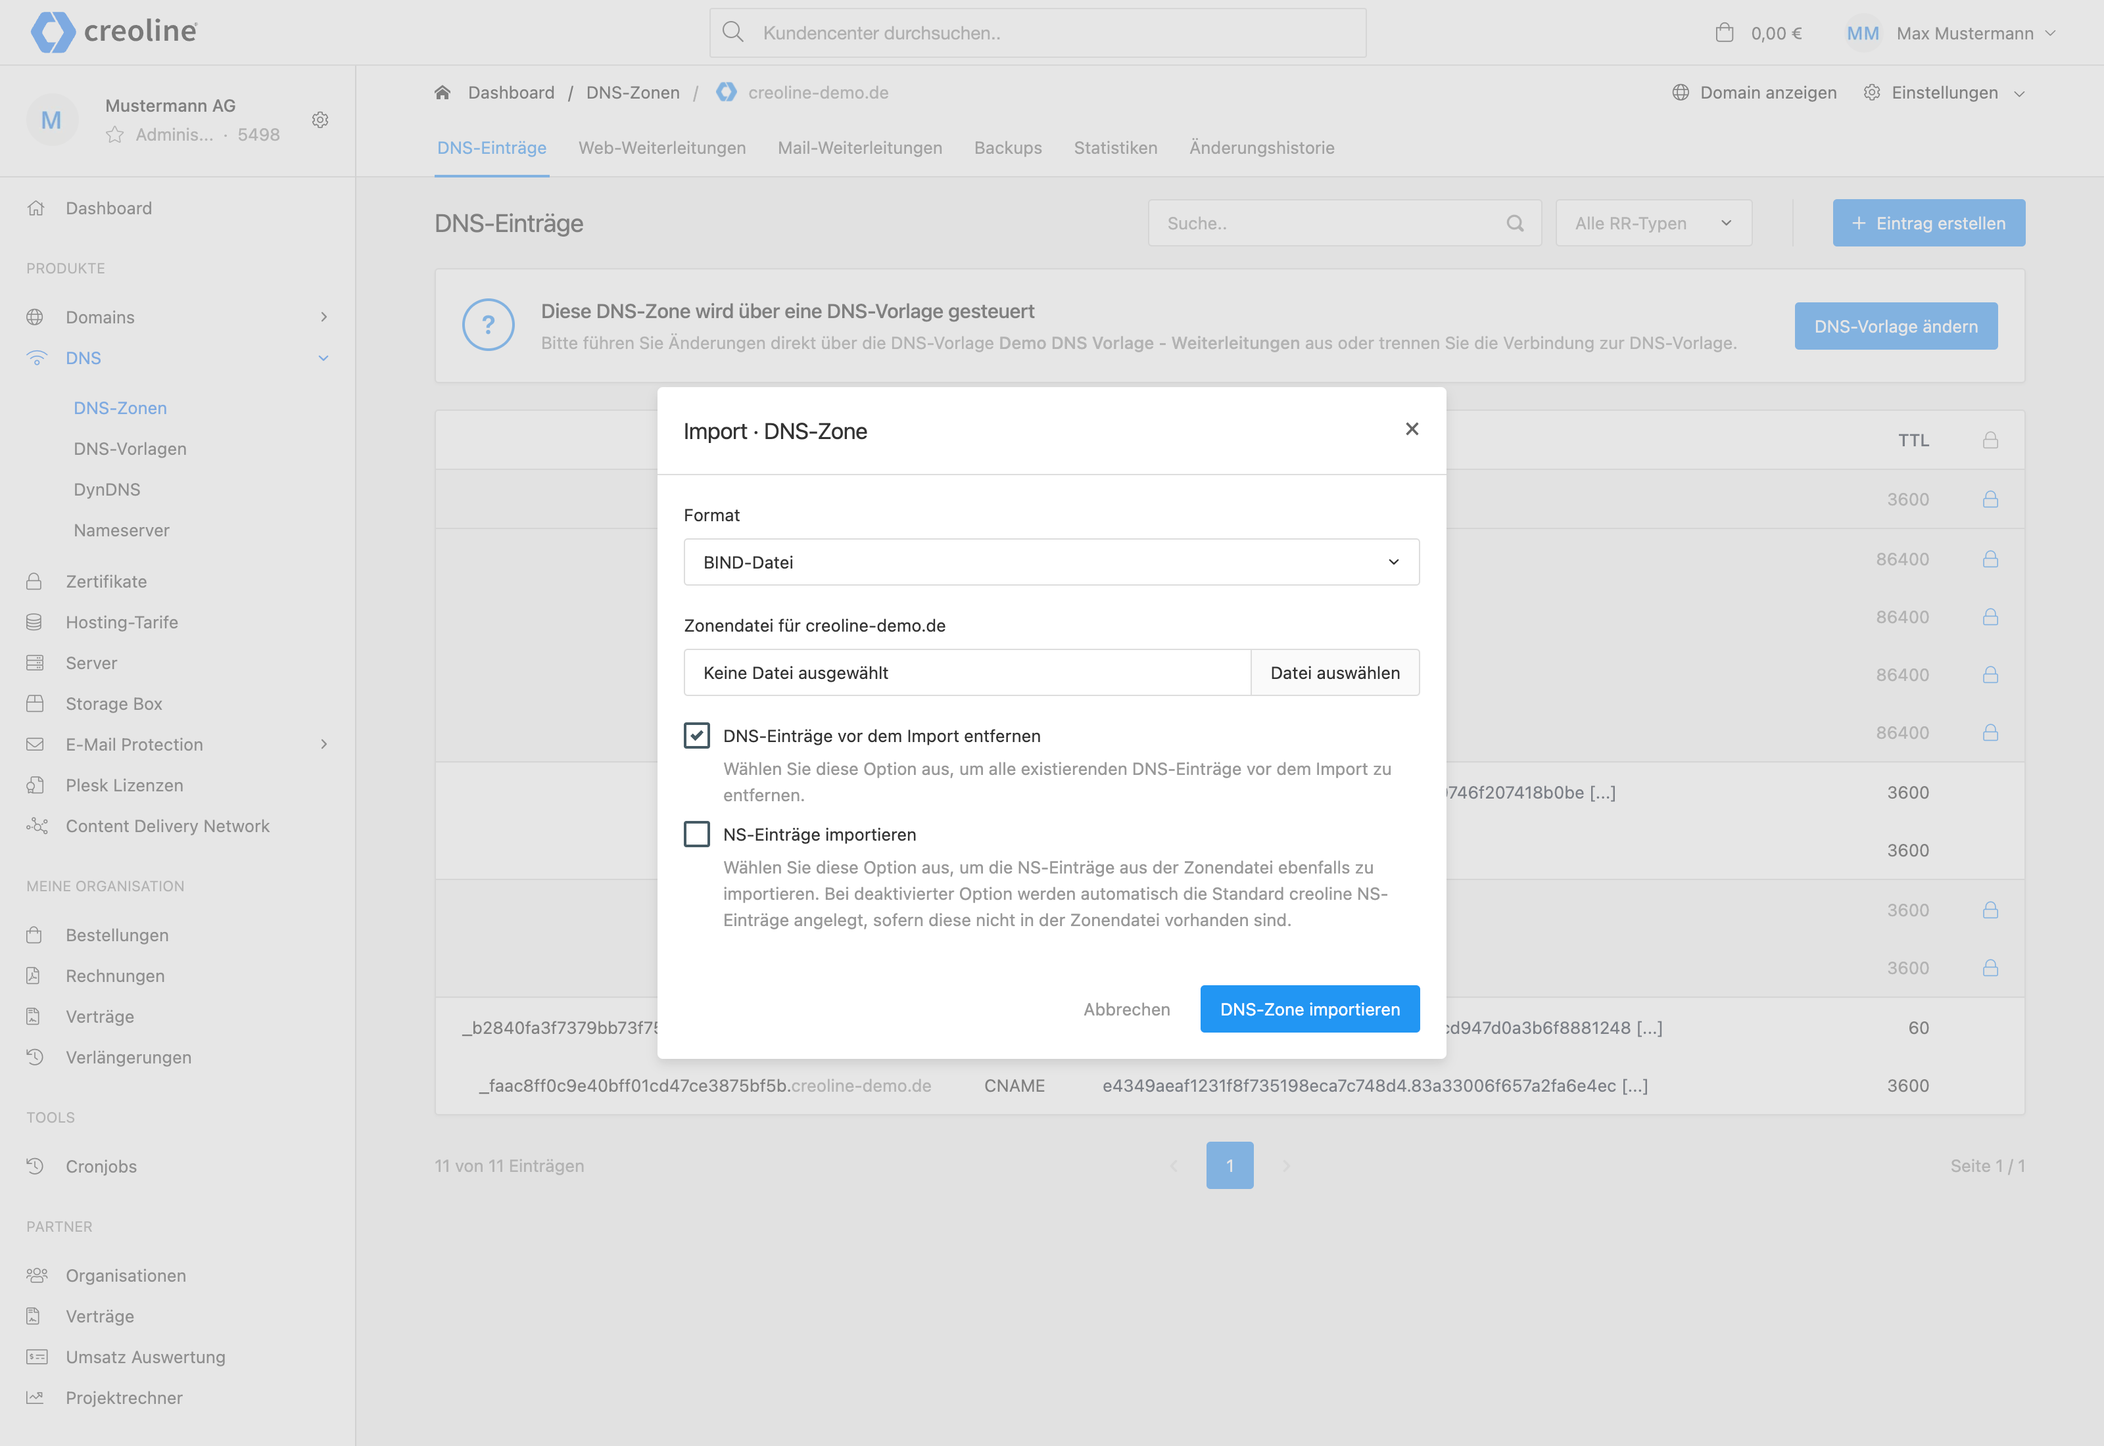Click the Content Delivery Network icon
The width and height of the screenshot is (2104, 1446).
click(36, 826)
